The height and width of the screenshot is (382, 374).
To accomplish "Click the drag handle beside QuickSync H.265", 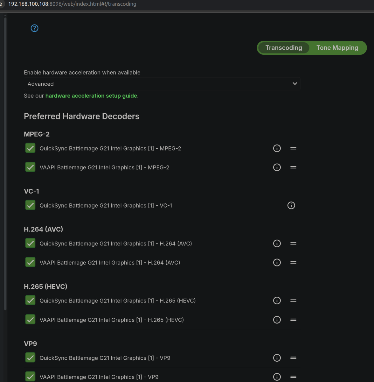I will 293,301.
